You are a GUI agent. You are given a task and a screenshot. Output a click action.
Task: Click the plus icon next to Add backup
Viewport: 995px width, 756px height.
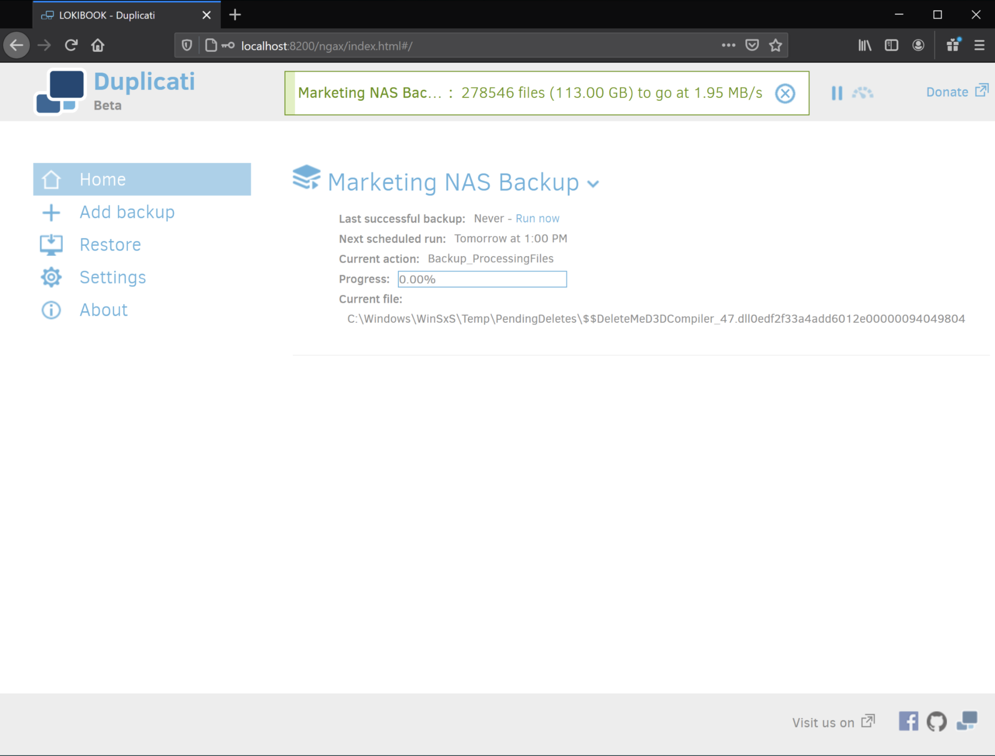pos(51,212)
